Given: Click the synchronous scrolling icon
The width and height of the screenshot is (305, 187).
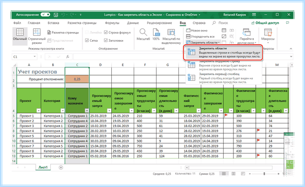Looking at the screenshot, I should pos(231,37).
